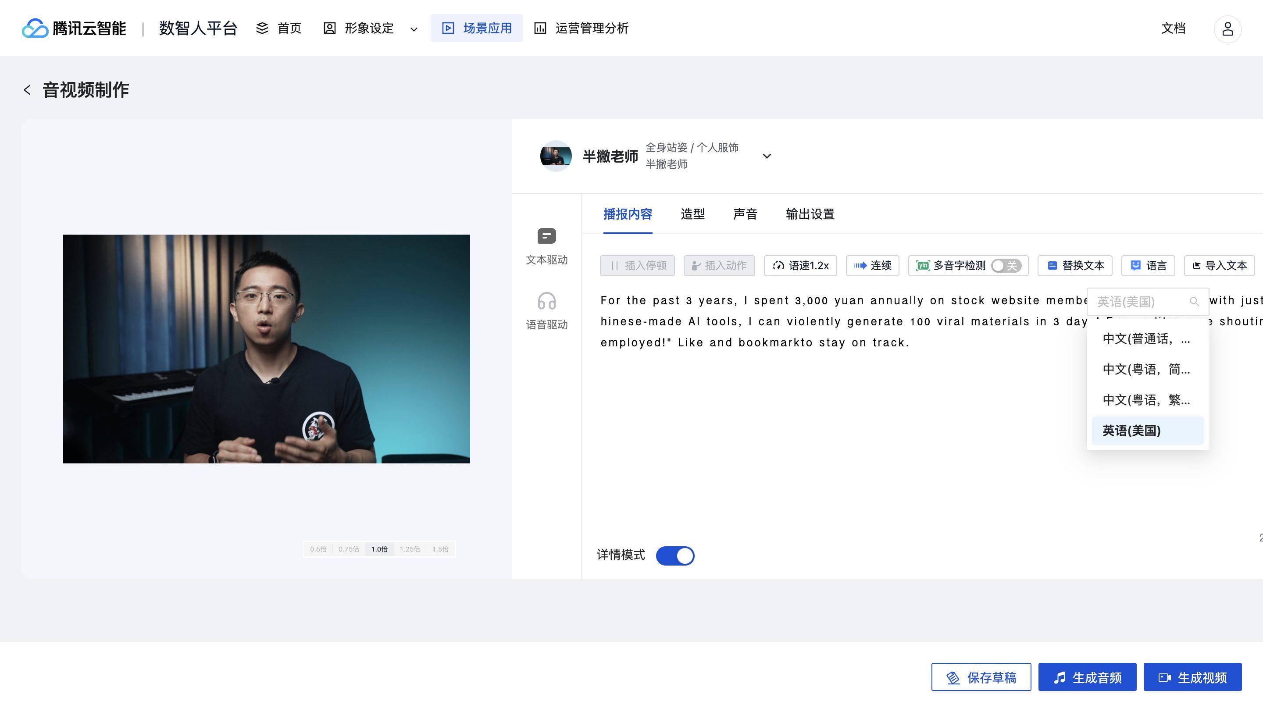Screen dimensions: 1263x712
Task: Select 1.25倍 zoom scale option
Action: pyautogui.click(x=410, y=549)
